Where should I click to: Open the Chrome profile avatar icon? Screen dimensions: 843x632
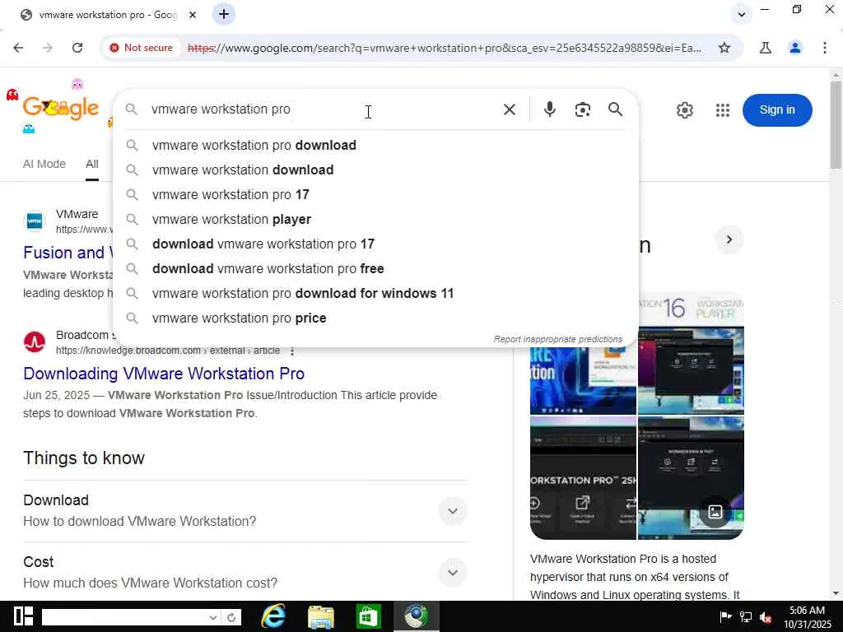click(x=795, y=48)
